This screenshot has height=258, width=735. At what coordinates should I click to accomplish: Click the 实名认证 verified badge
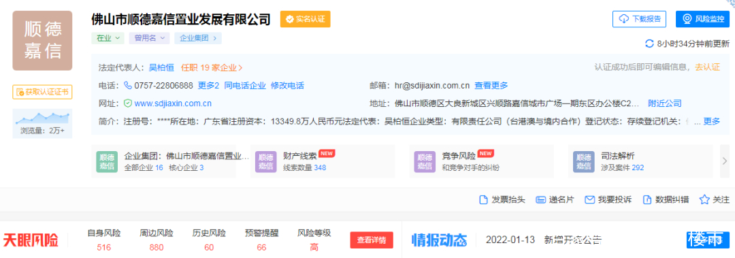click(x=305, y=19)
